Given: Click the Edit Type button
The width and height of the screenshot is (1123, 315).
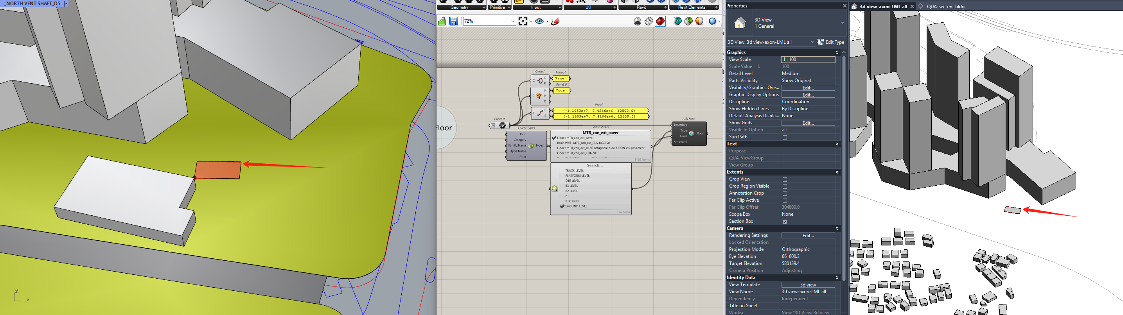Looking at the screenshot, I should pos(830,42).
